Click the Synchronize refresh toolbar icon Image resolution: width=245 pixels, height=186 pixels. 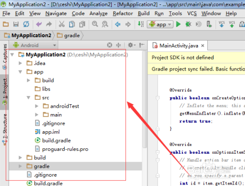[26, 24]
